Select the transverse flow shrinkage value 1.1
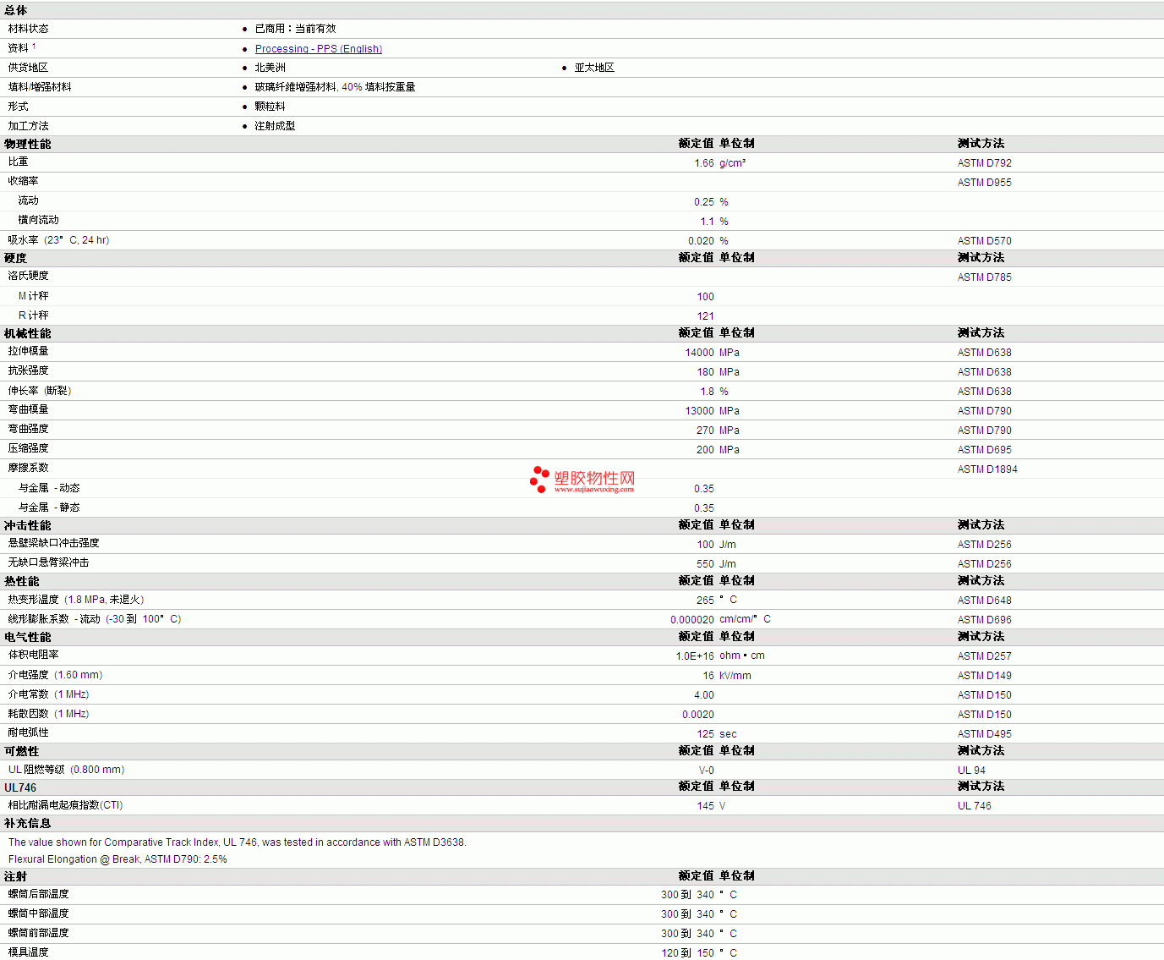 [707, 222]
